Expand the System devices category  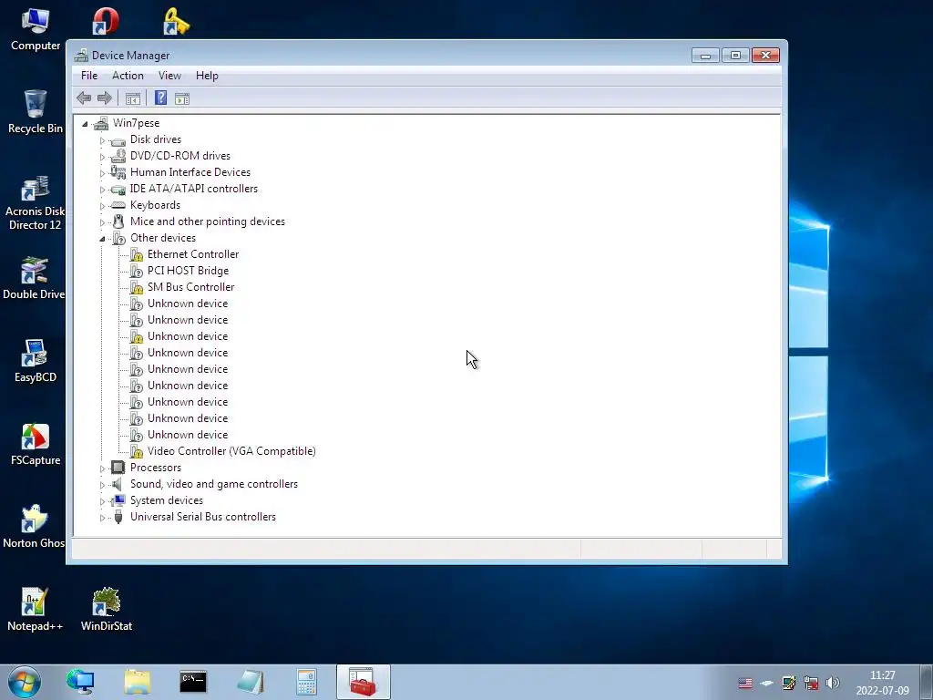point(102,501)
